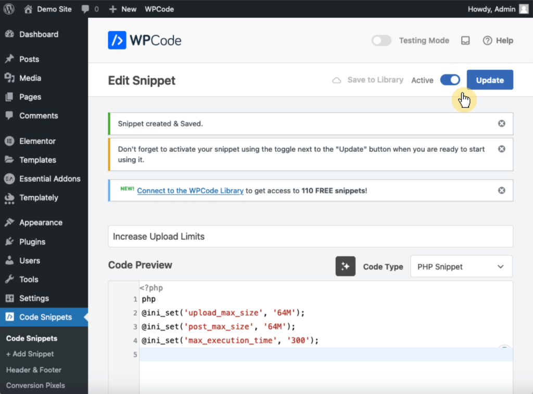Viewport: 533px width, 394px height.
Task: Click the Posts pin icon
Action: [9, 59]
